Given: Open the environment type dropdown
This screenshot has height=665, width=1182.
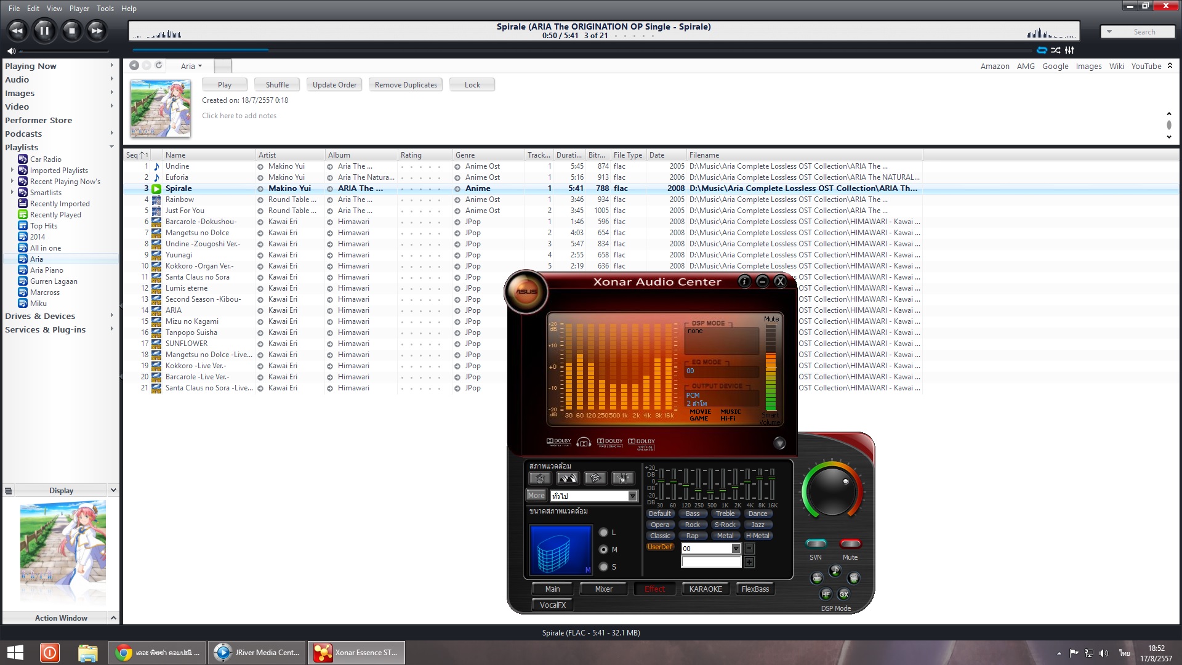Looking at the screenshot, I should coord(632,496).
